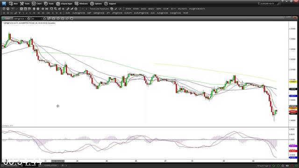Set chart interval to 60 minutes
299x168 pixels.
click(x=43, y=13)
